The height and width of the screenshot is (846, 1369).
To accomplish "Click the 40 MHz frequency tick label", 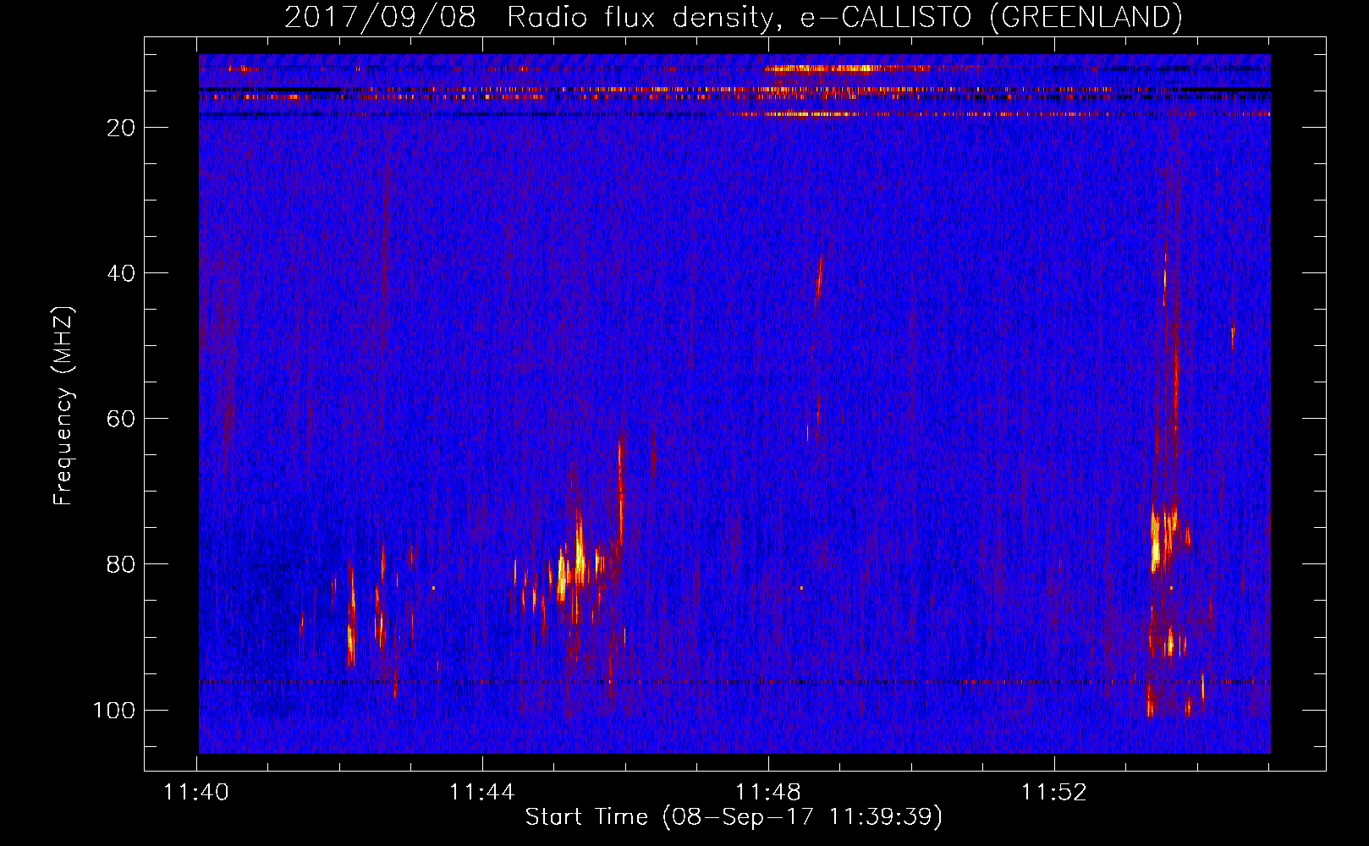I will pyautogui.click(x=122, y=273).
